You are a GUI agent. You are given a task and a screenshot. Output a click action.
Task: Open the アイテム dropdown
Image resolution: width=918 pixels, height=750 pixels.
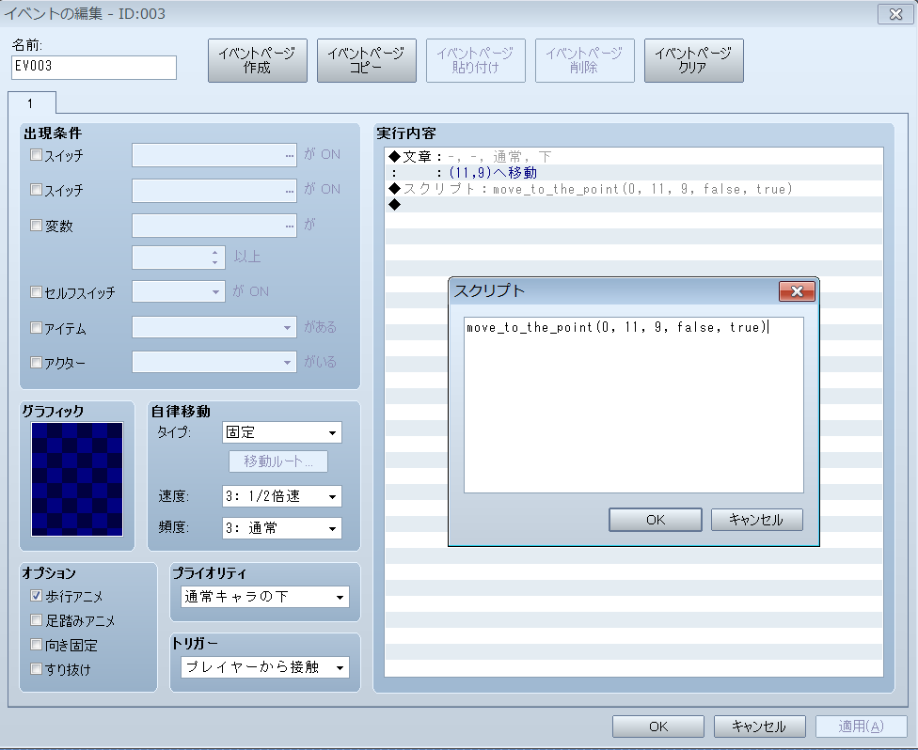tap(214, 328)
